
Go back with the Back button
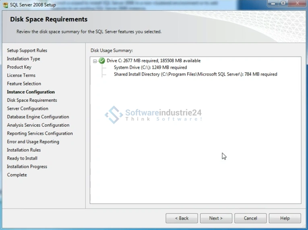click(x=182, y=218)
